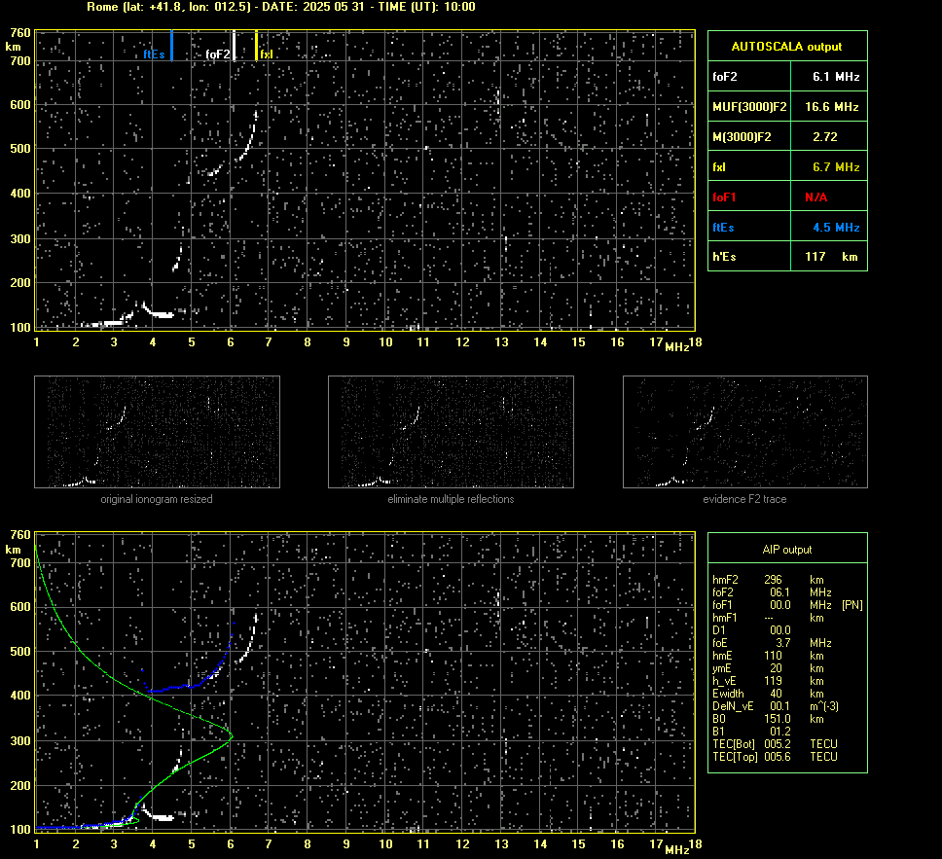Click the yellow fxI marker line
The image size is (942, 859).
coord(257,46)
